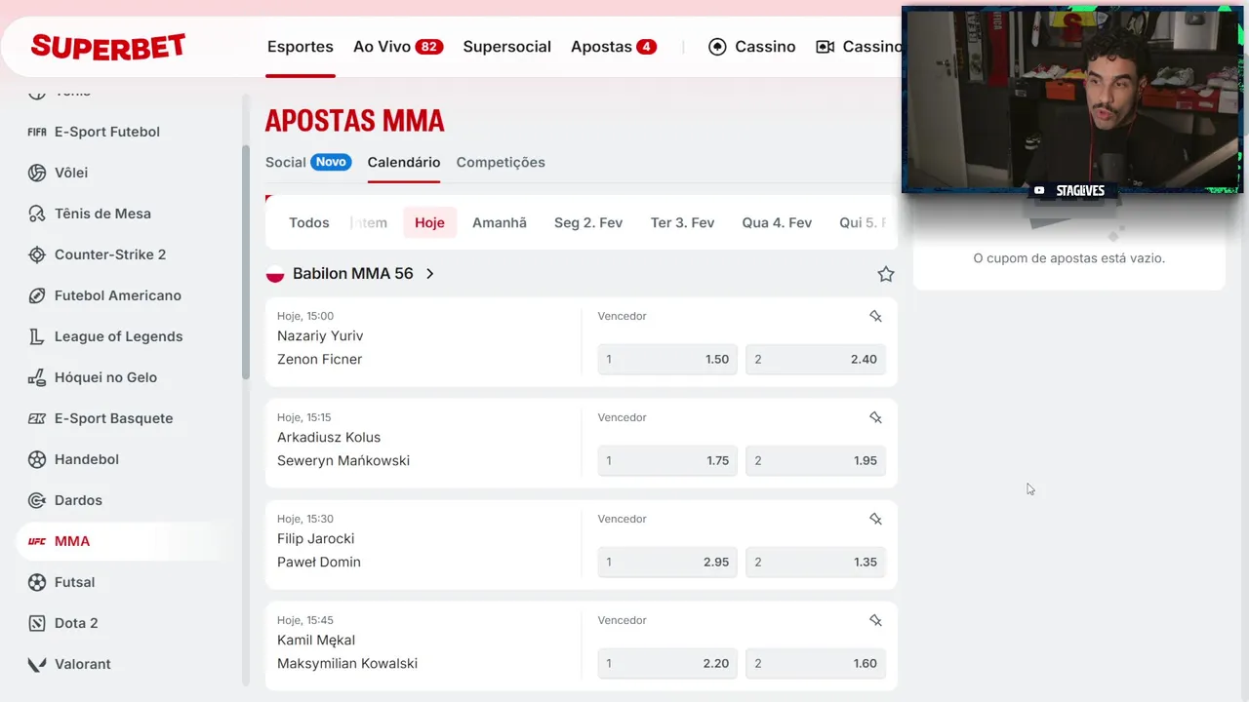Expand Babilon MMA 56 competition chevron
This screenshot has width=1249, height=702.
coord(429,274)
